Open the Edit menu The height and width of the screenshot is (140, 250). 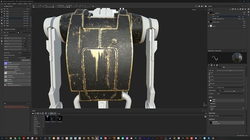pyautogui.click(x=5, y=3)
